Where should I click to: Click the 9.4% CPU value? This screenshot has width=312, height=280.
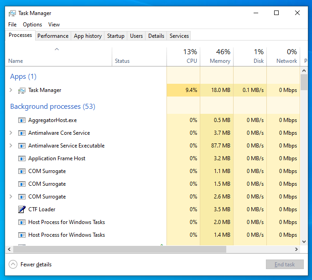tap(191, 90)
